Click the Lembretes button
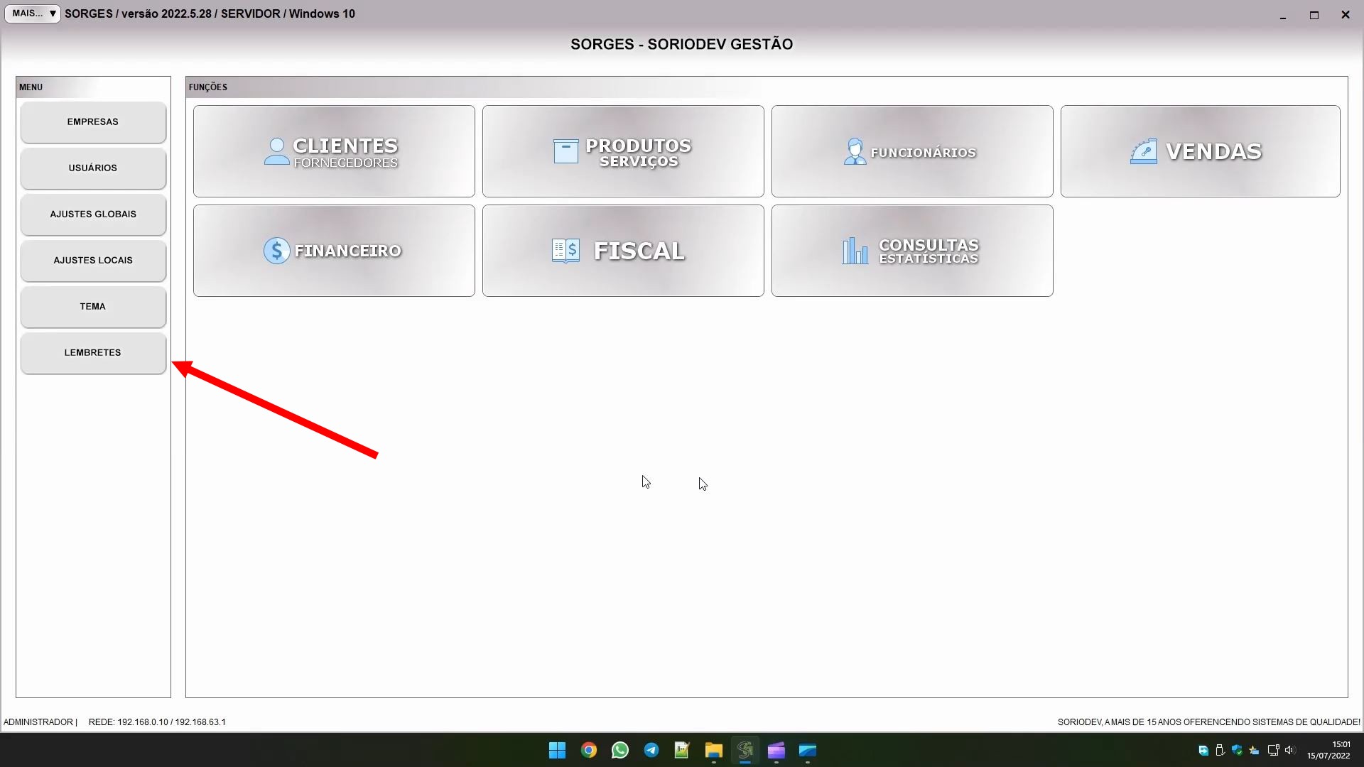This screenshot has height=767, width=1364. (x=93, y=353)
